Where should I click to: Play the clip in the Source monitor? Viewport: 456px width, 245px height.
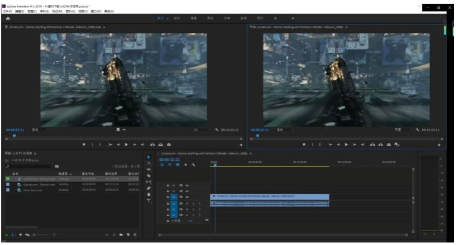tap(126, 144)
